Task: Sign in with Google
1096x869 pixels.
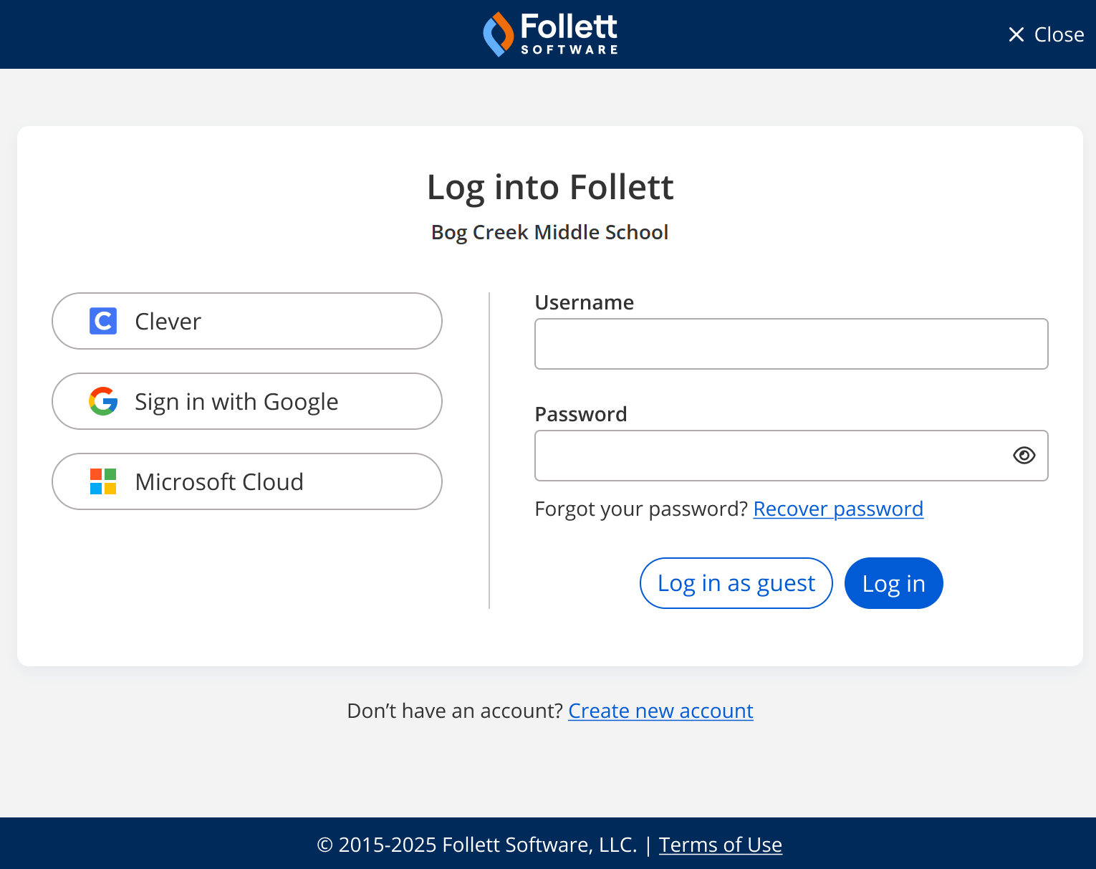Action: coord(246,401)
